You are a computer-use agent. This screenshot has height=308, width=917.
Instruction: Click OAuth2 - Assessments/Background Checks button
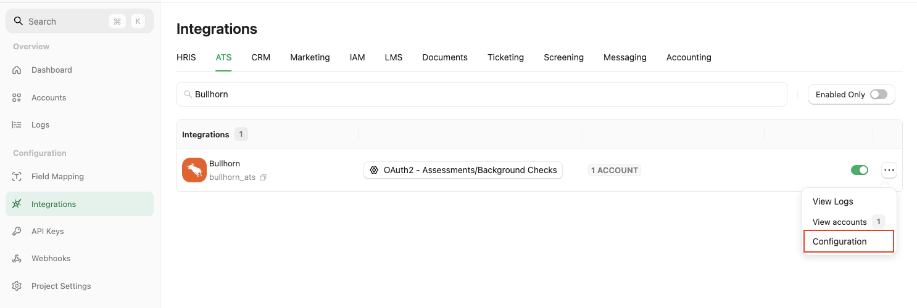tap(463, 170)
